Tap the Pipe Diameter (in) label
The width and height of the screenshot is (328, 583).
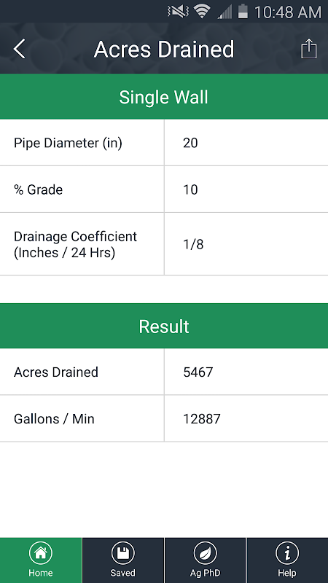tap(68, 143)
